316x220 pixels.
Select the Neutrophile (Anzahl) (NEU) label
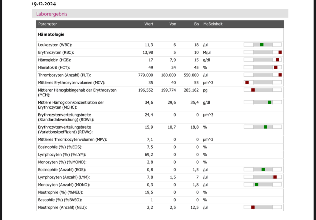point(62,207)
